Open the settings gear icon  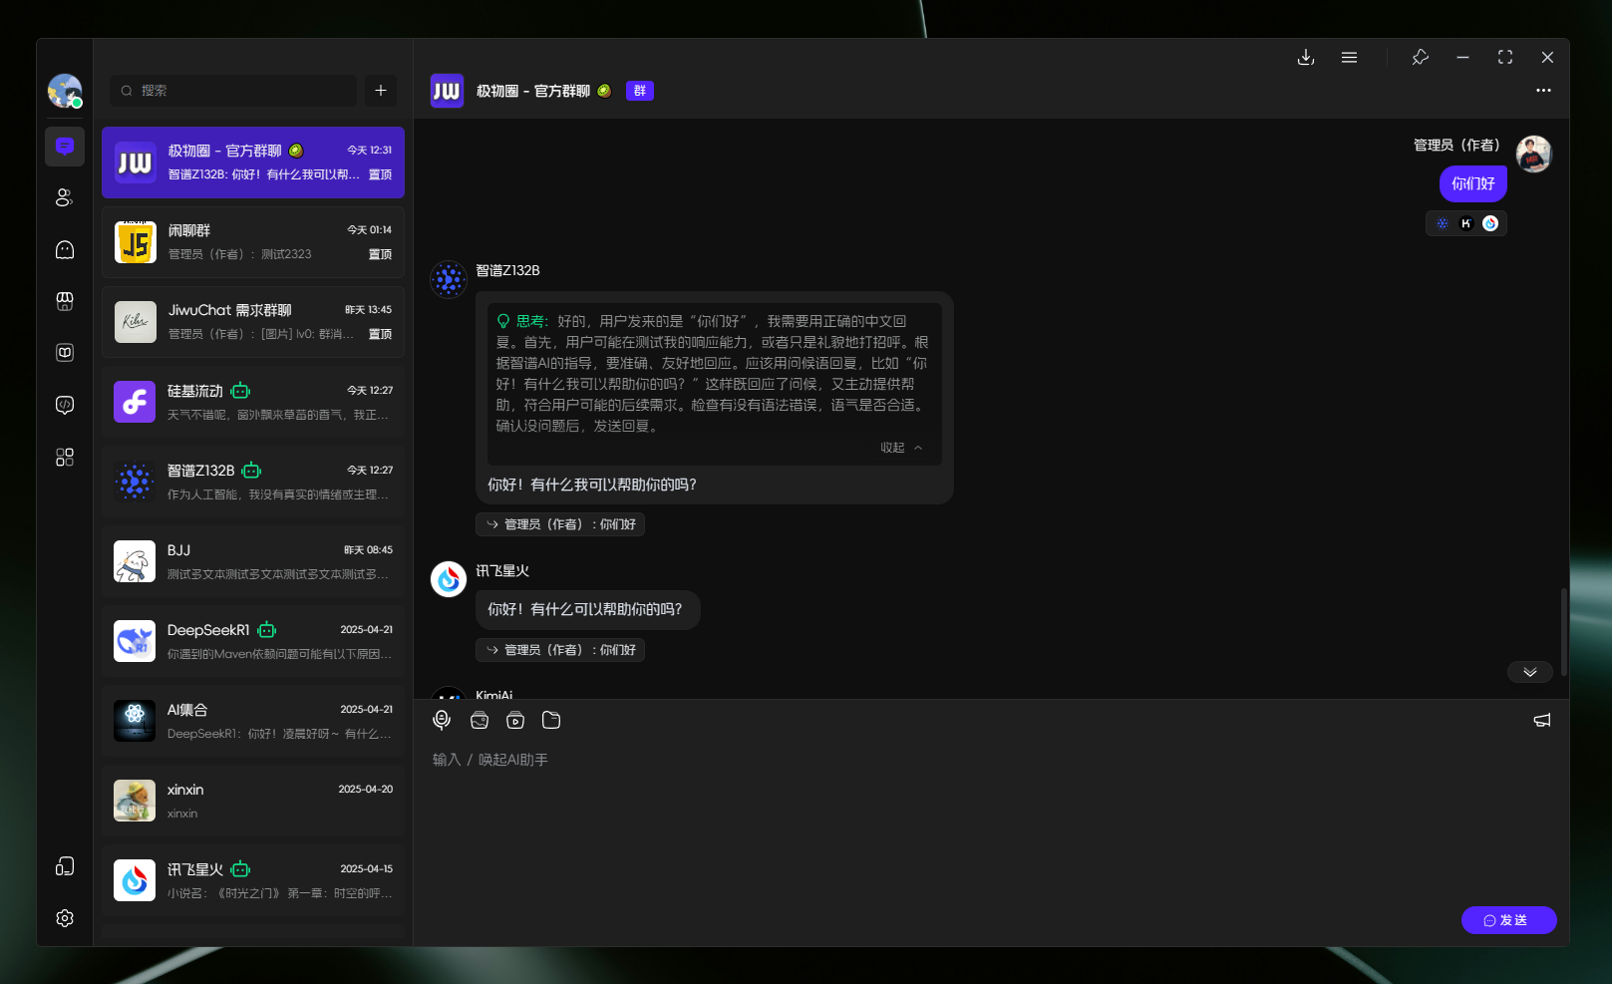(65, 918)
